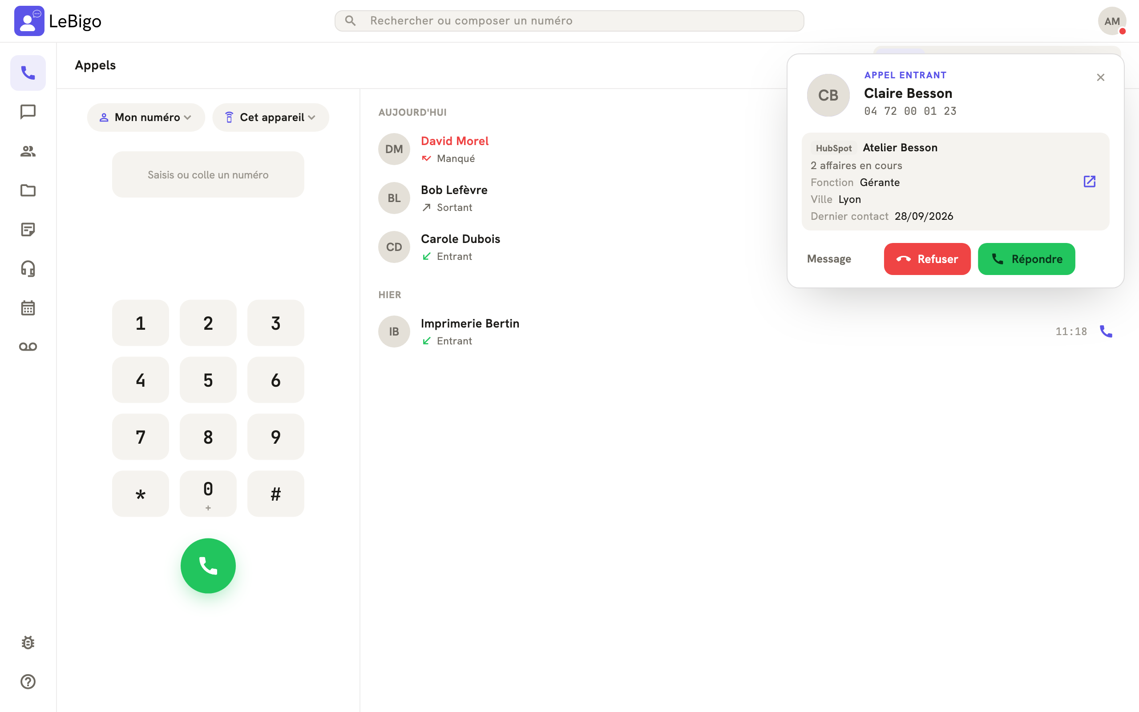Answer the call with Répondre

(x=1026, y=259)
